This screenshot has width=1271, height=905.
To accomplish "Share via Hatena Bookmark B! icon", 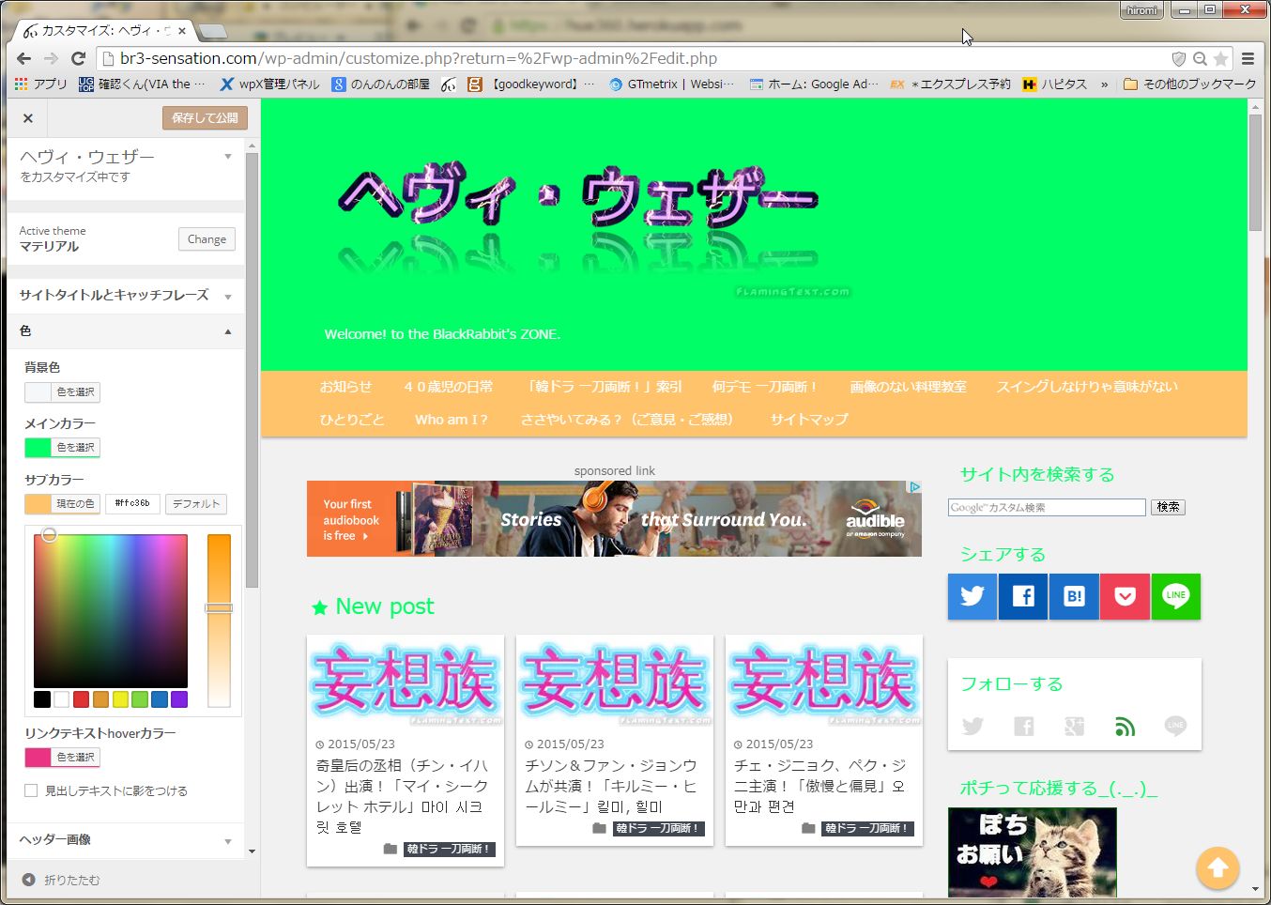I will coord(1074,596).
